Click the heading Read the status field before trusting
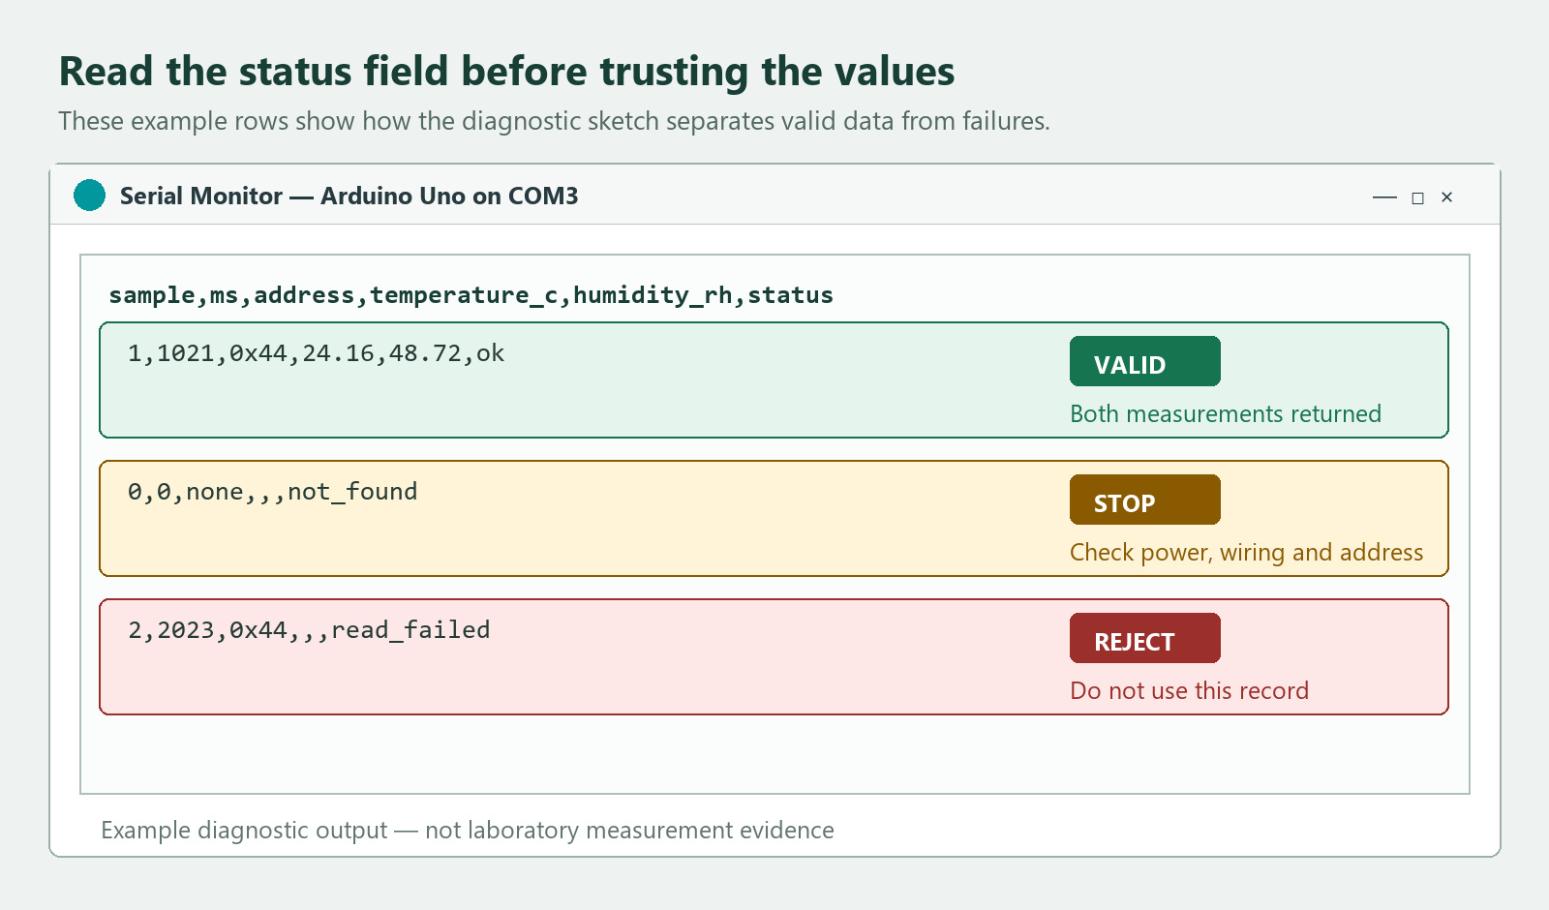This screenshot has height=910, width=1549. tap(506, 72)
